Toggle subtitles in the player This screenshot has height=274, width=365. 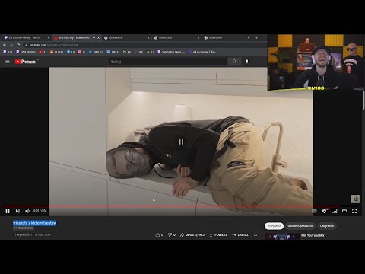[x=315, y=211]
